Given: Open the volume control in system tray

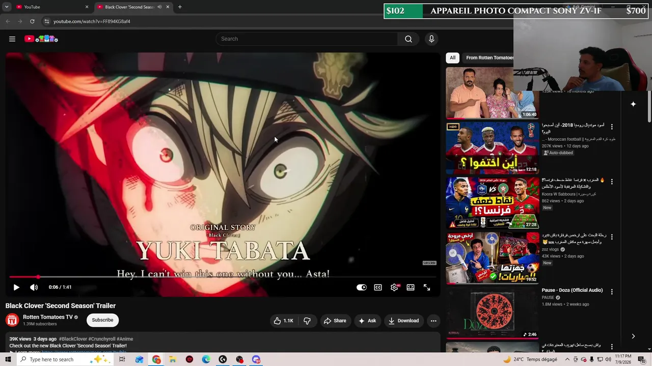Looking at the screenshot, I should click(607, 359).
